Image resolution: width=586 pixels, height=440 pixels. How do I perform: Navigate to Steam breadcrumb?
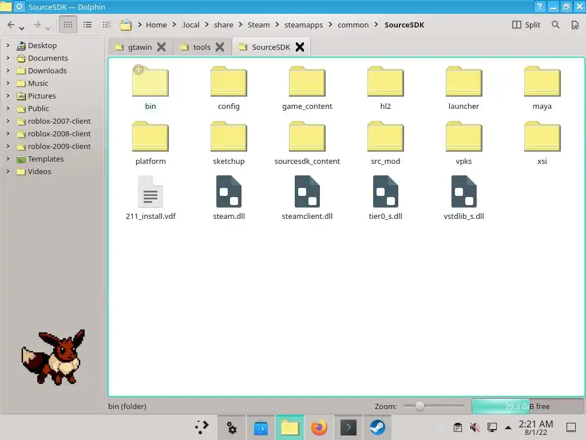point(259,25)
